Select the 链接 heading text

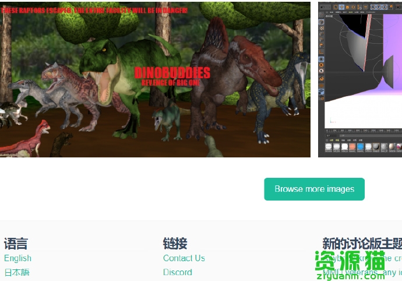pos(175,244)
